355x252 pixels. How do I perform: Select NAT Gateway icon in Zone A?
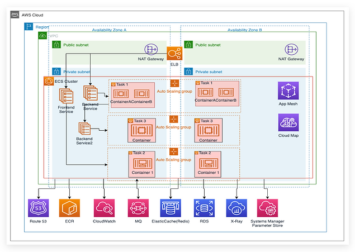(x=151, y=49)
